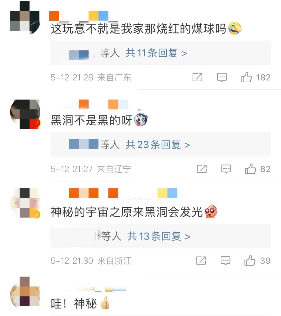Expand 共11条回复 replies
The width and height of the screenshot is (281, 316).
(x=156, y=53)
